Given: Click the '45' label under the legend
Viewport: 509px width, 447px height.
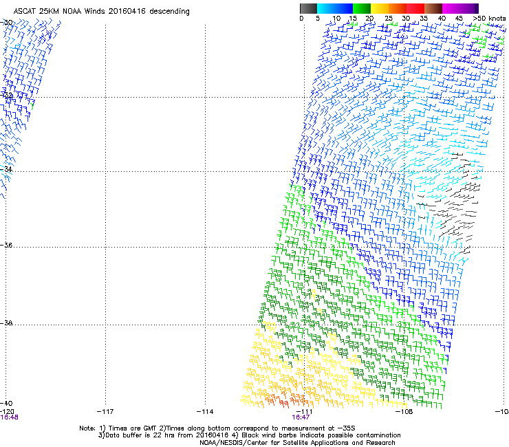Looking at the screenshot, I should 459,19.
